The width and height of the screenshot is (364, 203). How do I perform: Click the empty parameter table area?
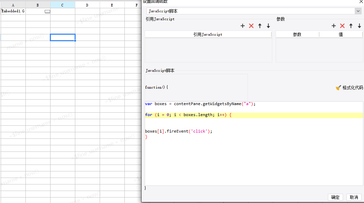319,50
